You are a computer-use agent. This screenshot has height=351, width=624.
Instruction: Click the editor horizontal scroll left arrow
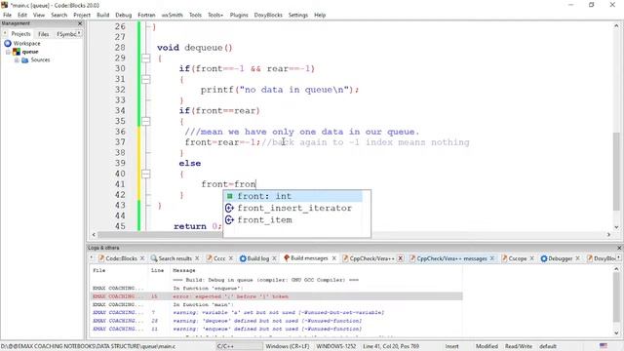click(94, 234)
